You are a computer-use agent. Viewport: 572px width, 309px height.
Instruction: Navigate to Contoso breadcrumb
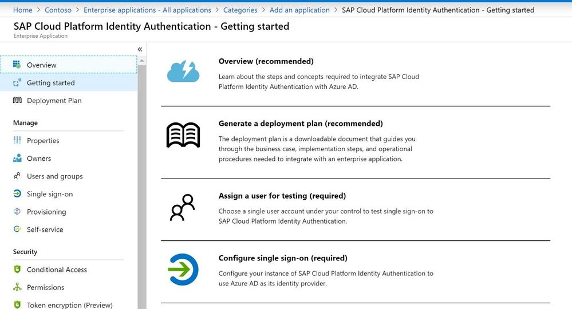(x=58, y=10)
